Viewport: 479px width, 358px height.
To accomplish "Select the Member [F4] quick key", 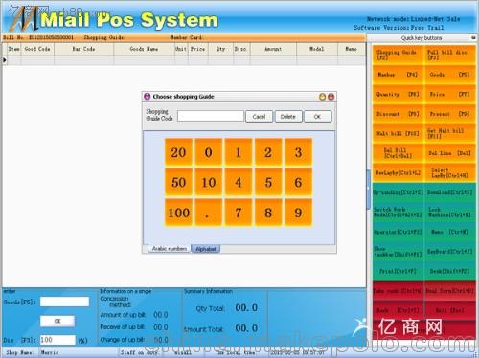I will (398, 75).
